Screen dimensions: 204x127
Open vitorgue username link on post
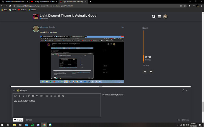(44, 27)
